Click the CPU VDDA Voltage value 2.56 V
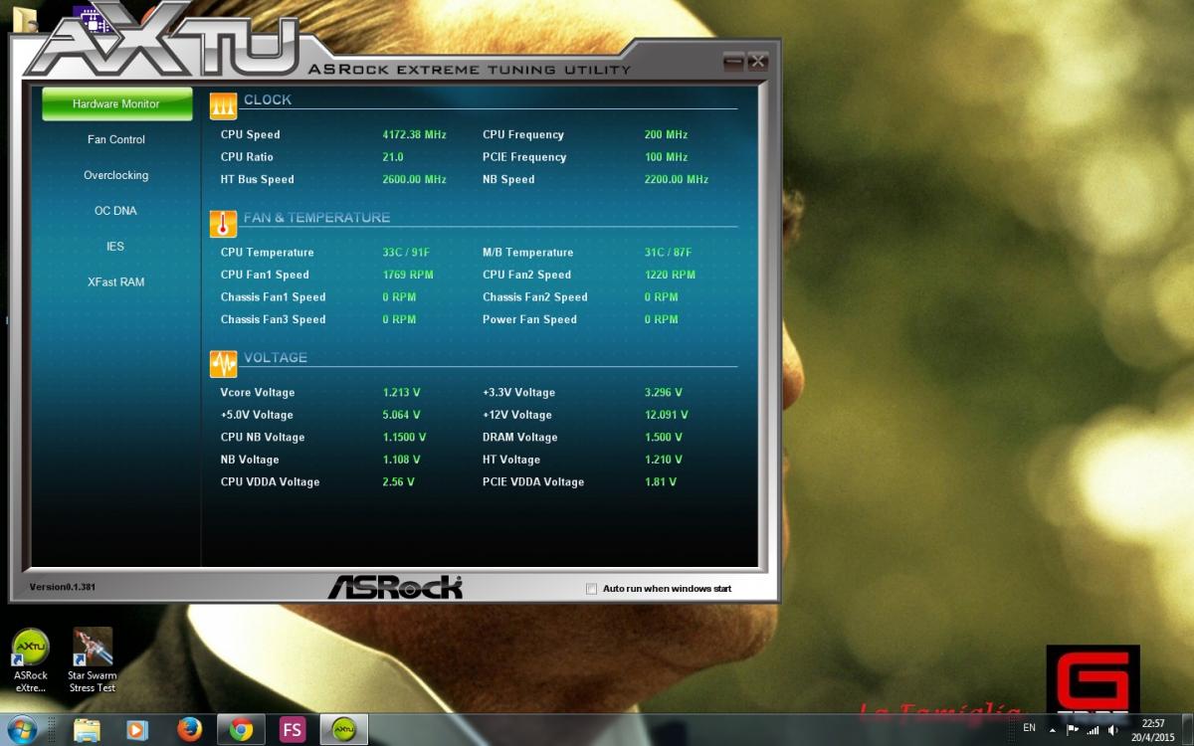1194x746 pixels. (398, 482)
